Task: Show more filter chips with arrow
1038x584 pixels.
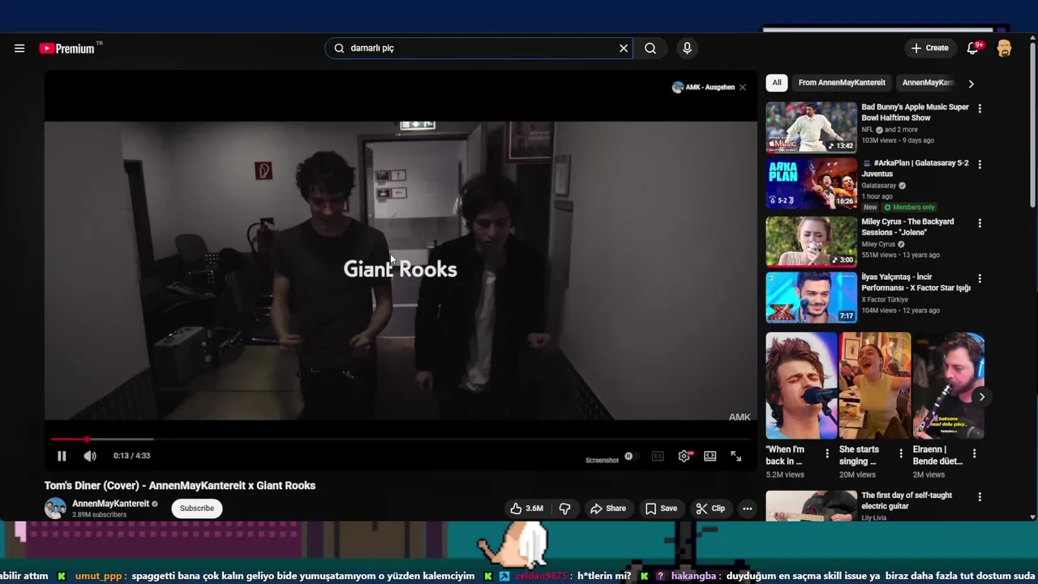Action: pos(971,83)
